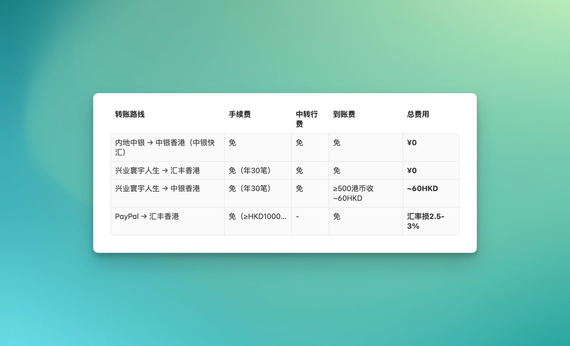570x346 pixels.
Task: Select the 总费用 column header
Action: [418, 115]
